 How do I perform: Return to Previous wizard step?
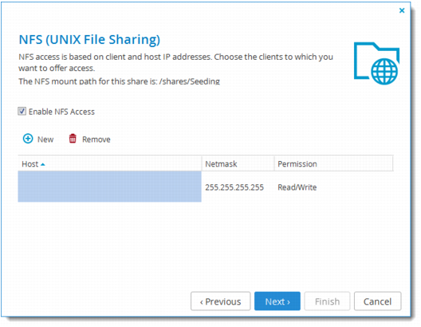pyautogui.click(x=220, y=301)
